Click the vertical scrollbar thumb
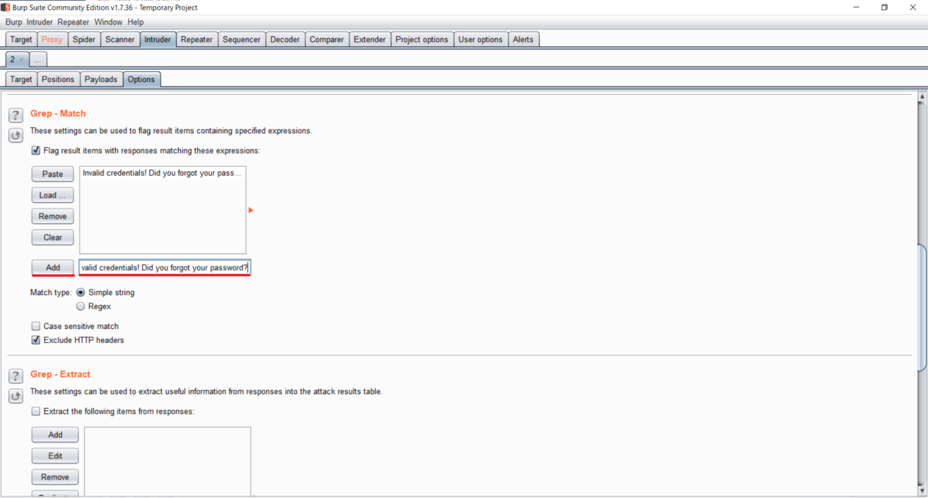The image size is (928, 498). click(x=921, y=309)
